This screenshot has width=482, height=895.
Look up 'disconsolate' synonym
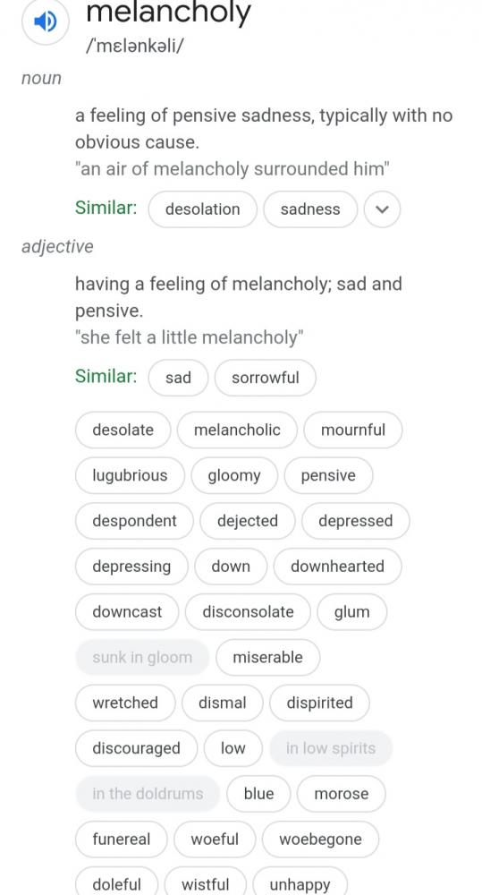248,612
